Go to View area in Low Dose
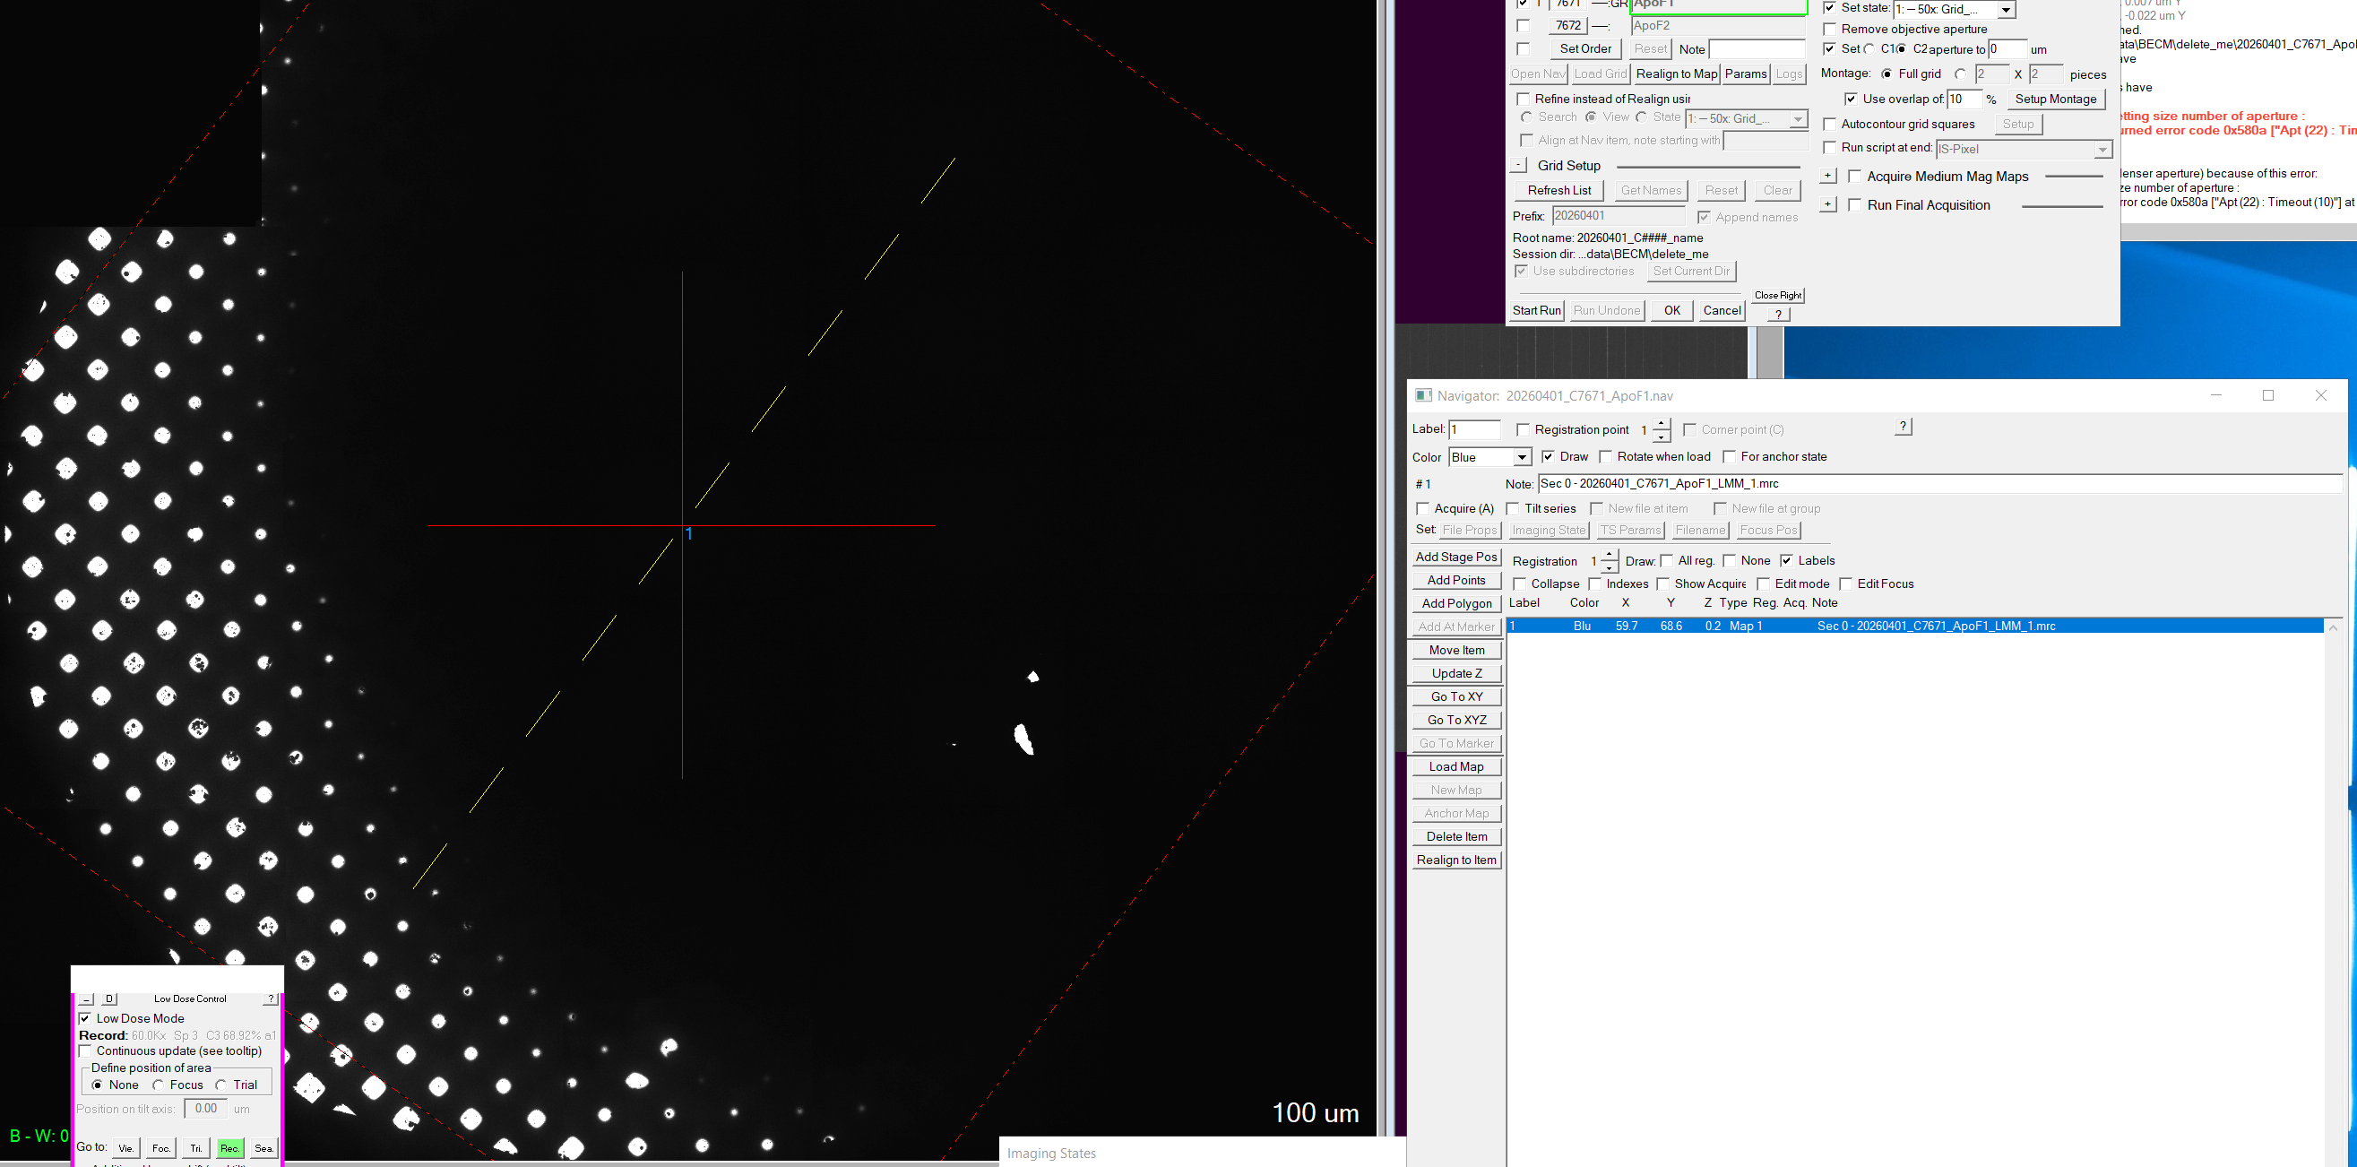This screenshot has height=1167, width=2357. [x=126, y=1148]
